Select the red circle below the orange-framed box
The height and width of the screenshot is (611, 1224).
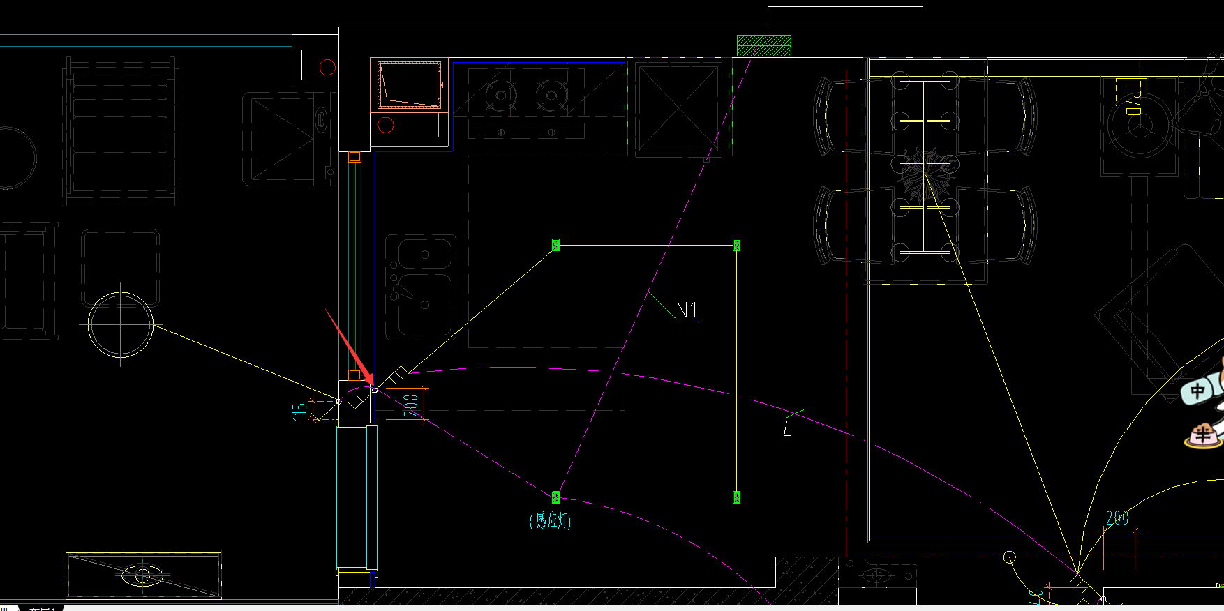pos(386,125)
